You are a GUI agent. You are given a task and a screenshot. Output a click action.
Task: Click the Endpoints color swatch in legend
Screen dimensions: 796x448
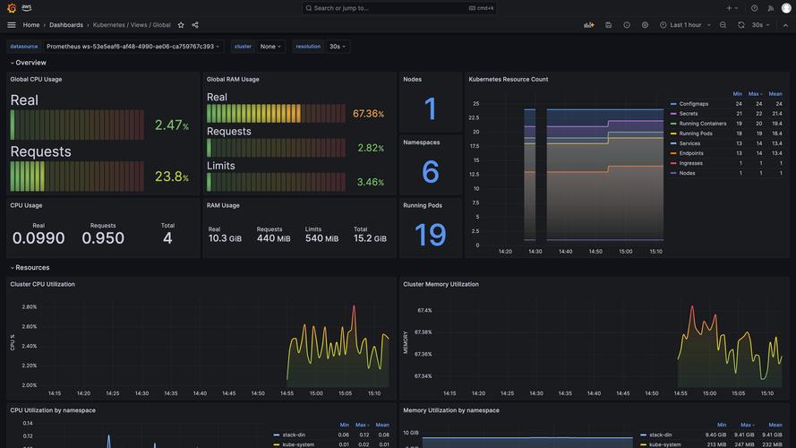[x=673, y=153]
